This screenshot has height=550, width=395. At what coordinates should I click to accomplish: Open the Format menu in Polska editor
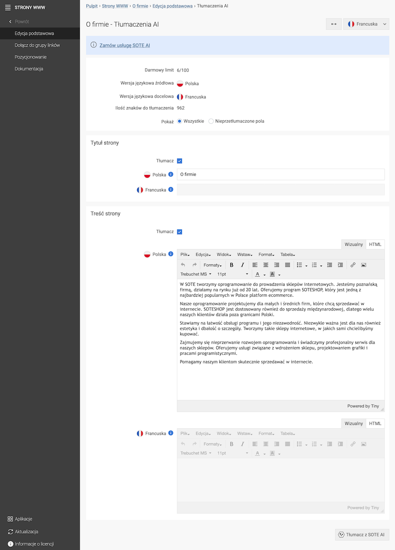coord(266,255)
